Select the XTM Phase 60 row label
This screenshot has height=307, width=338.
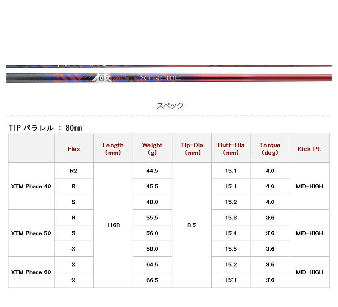pyautogui.click(x=31, y=272)
